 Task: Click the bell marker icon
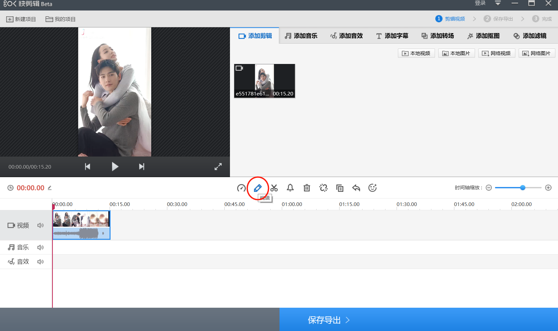click(290, 188)
